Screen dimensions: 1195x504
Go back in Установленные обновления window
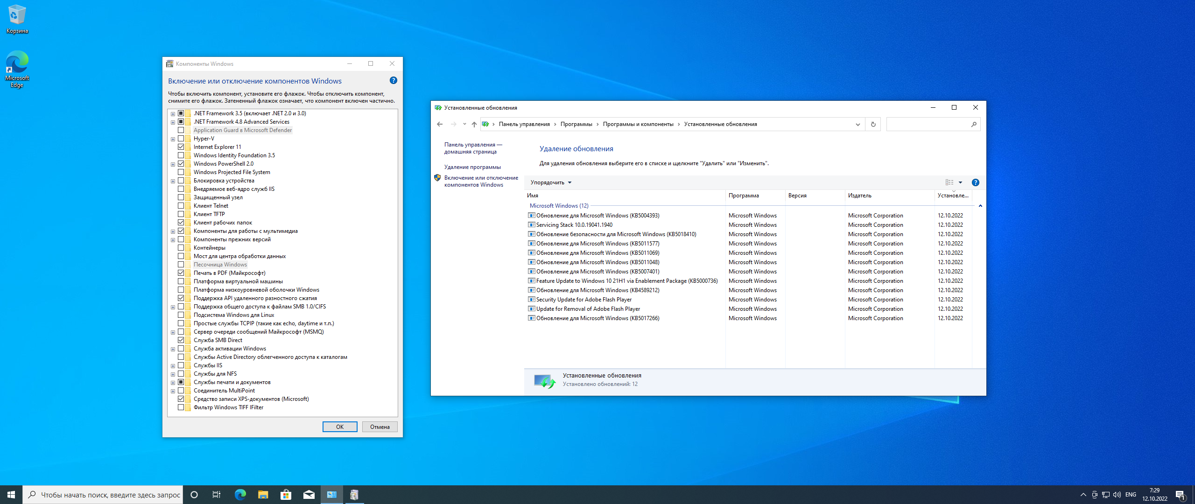click(x=440, y=124)
